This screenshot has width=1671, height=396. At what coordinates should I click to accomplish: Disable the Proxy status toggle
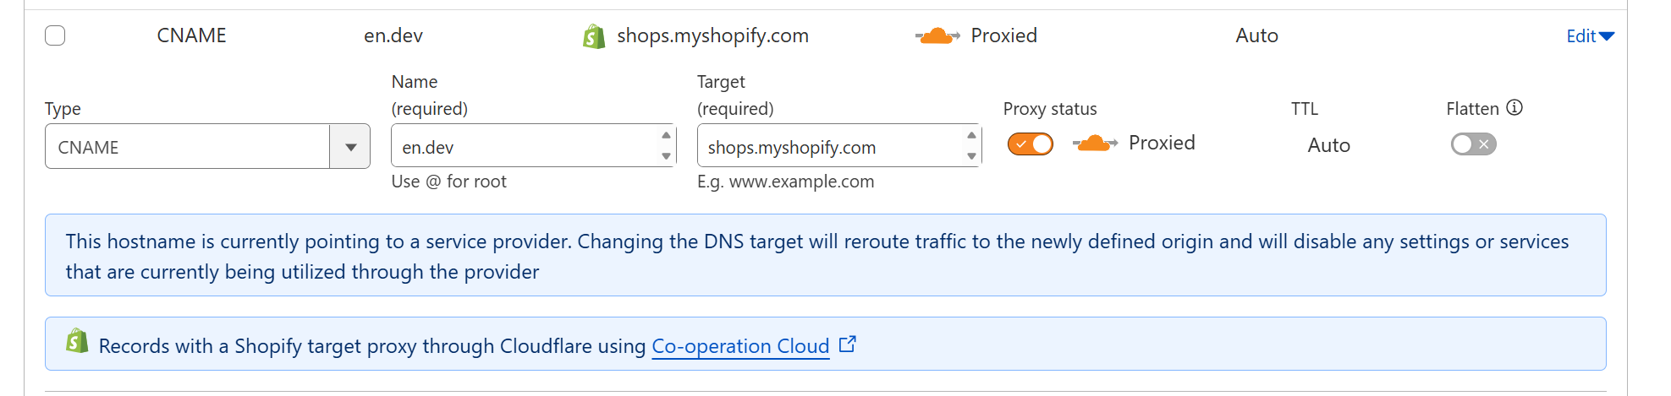1030,144
